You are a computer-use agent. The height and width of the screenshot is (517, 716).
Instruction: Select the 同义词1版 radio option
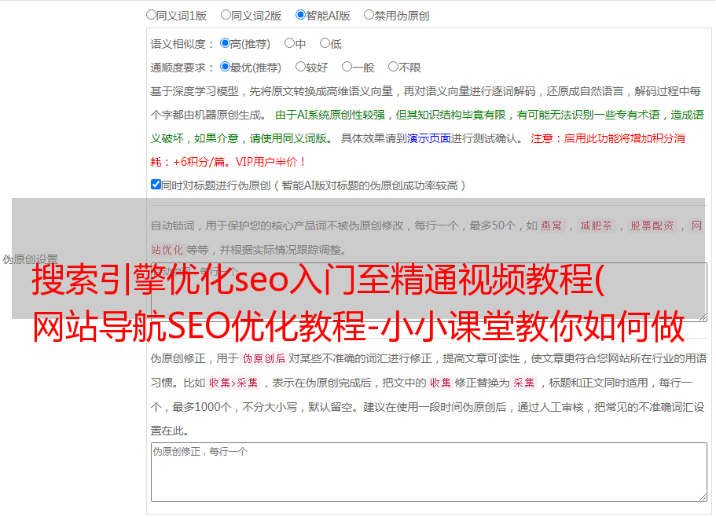(x=151, y=15)
